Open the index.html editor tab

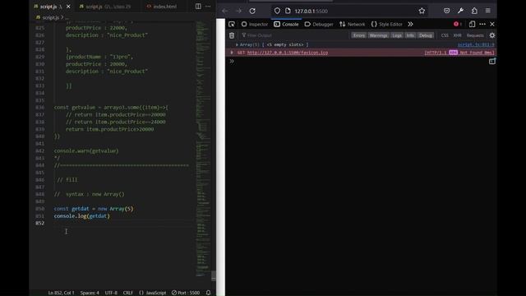click(162, 7)
